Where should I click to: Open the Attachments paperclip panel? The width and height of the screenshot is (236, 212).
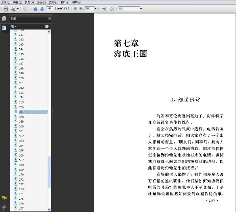pos(4,207)
